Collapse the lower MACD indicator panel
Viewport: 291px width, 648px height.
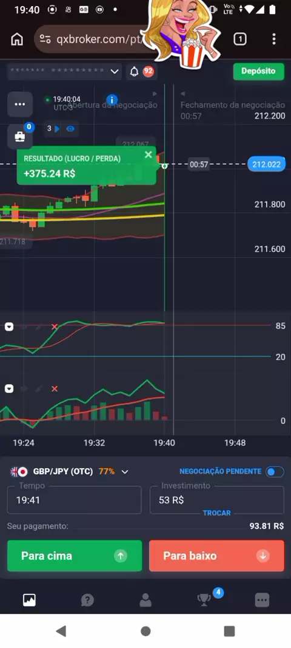point(9,389)
